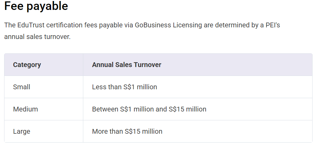Viewport: 317px width, 145px height.
Task: Click the "Annual Sales Turnover" column header
Action: coord(126,65)
